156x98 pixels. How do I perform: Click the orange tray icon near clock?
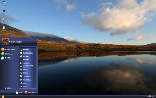(150, 96)
